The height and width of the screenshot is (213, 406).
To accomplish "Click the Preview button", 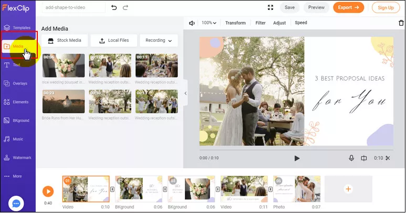I will pyautogui.click(x=316, y=7).
